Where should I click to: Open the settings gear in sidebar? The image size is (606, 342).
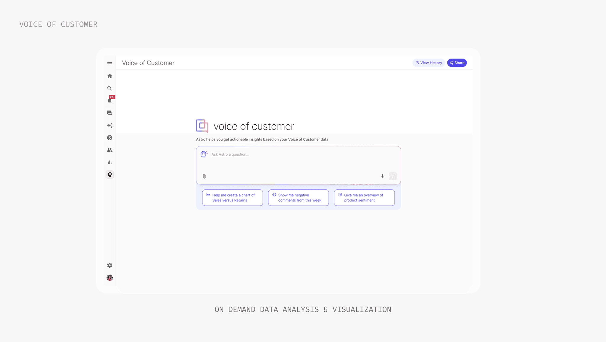[x=109, y=265]
